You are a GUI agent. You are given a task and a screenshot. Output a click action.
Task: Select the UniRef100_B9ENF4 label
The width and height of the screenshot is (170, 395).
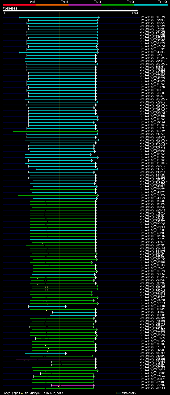click(x=152, y=67)
